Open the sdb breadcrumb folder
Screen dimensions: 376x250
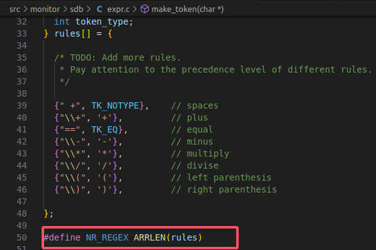76,9
